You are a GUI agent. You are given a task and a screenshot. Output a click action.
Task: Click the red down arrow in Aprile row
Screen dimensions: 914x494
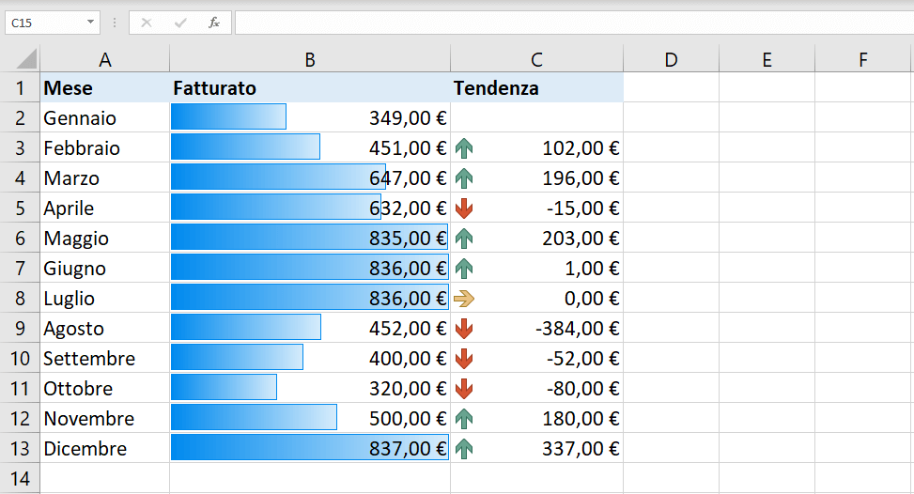(x=464, y=208)
